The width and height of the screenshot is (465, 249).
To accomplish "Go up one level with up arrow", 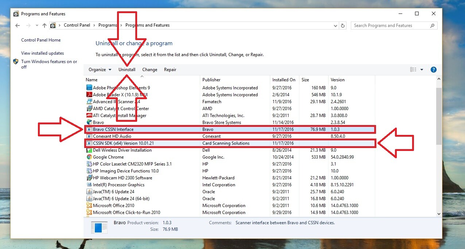I will click(44, 26).
